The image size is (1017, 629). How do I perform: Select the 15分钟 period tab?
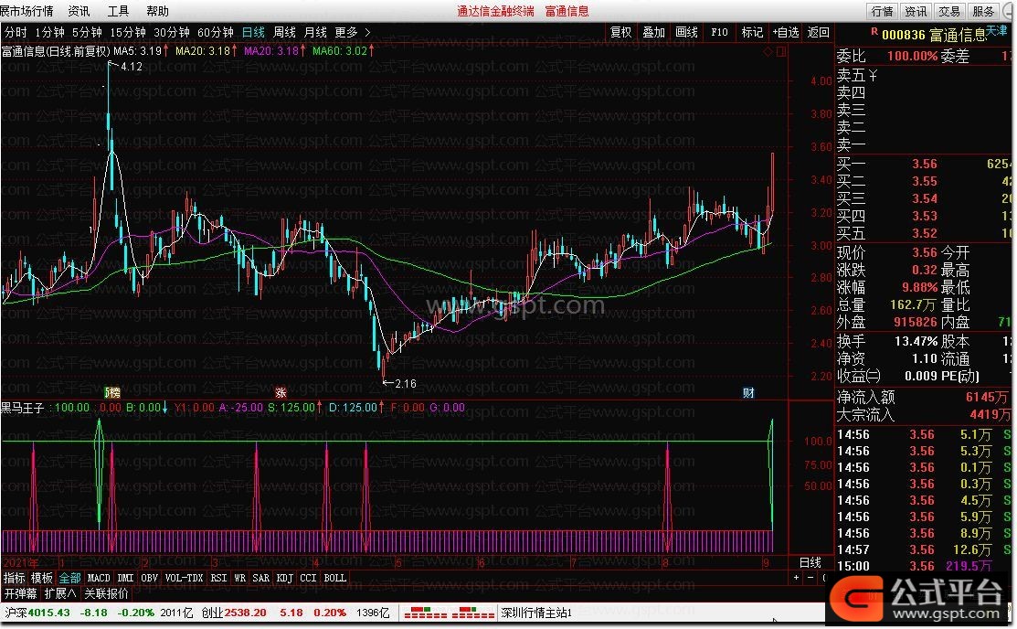click(128, 33)
